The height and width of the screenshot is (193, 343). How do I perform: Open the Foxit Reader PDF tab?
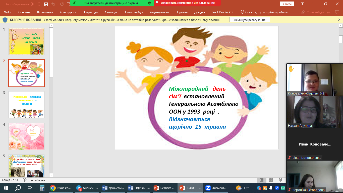pyautogui.click(x=222, y=12)
